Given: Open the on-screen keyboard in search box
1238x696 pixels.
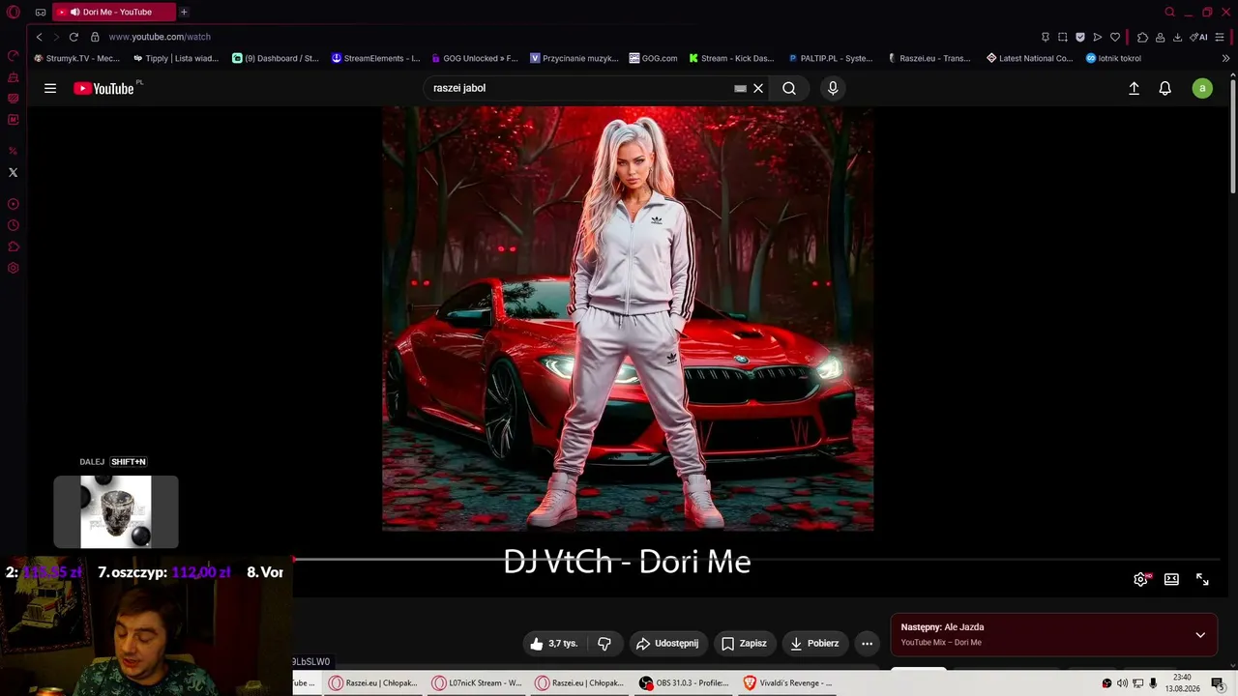Looking at the screenshot, I should [x=741, y=88].
